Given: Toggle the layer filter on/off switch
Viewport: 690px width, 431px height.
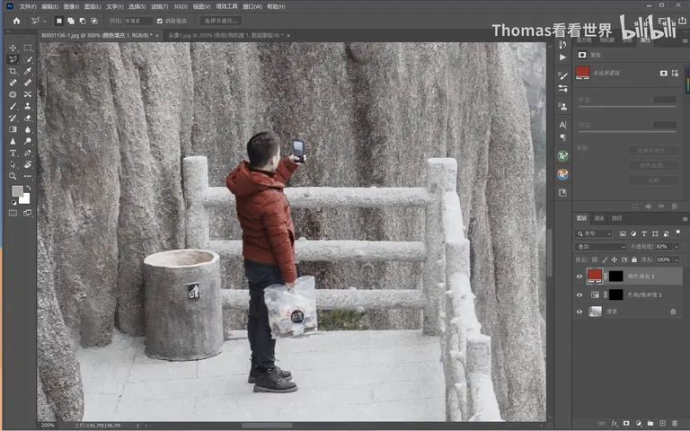Looking at the screenshot, I should [x=677, y=233].
